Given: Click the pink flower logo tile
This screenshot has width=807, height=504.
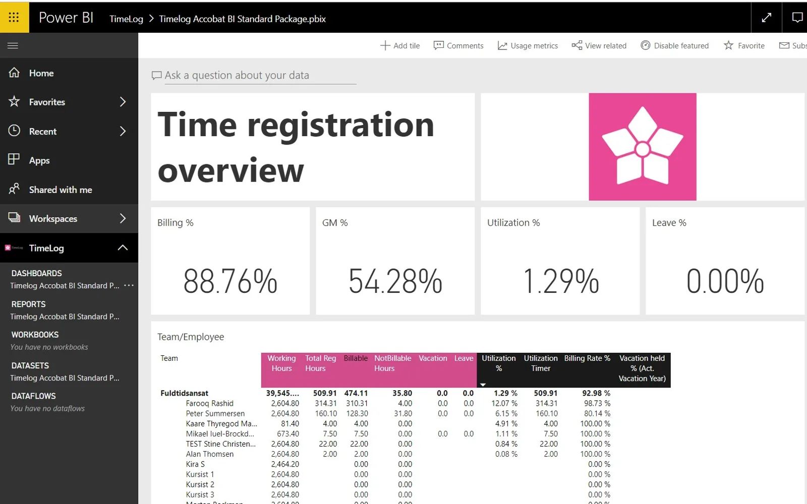Looking at the screenshot, I should (x=643, y=147).
